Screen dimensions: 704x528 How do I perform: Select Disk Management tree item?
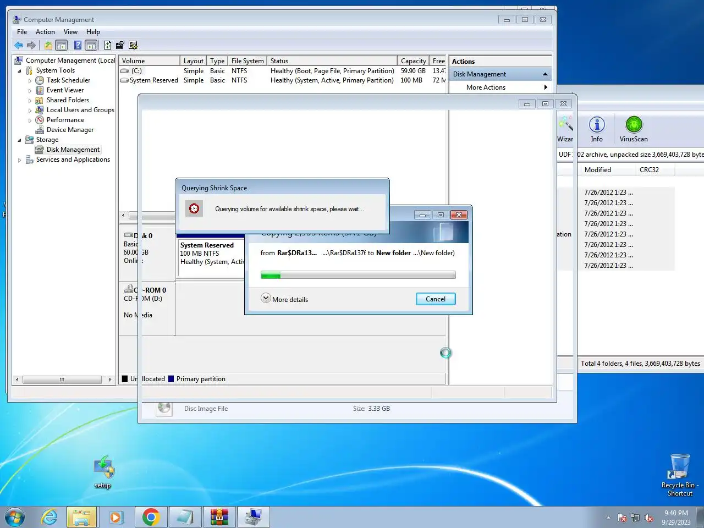click(73, 150)
